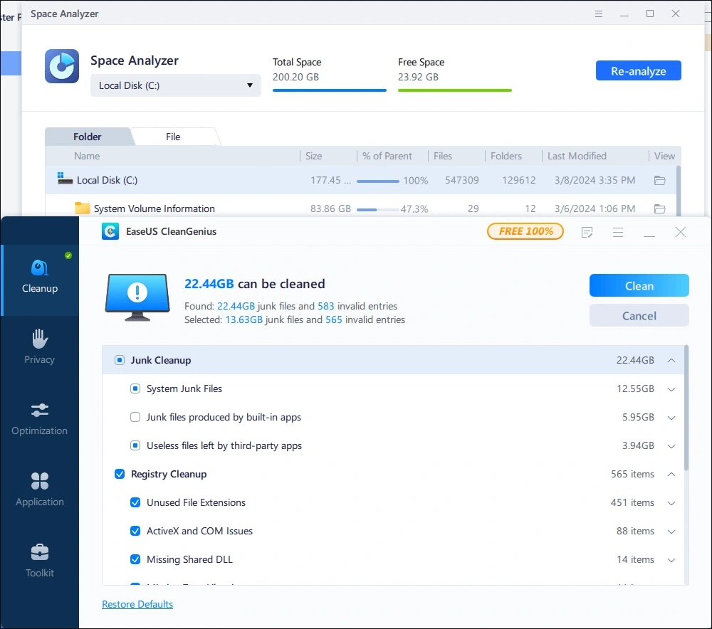Switch to the File tab
Image resolution: width=712 pixels, height=629 pixels.
(173, 137)
